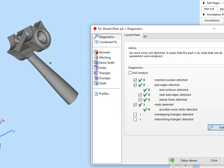Image resolution: width=224 pixels, height=168 pixels.
Task: Enable intersecting triangles detected checkbox
Action: [135, 119]
